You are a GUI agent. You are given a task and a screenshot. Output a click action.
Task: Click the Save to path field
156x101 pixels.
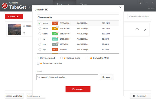pos(67,77)
